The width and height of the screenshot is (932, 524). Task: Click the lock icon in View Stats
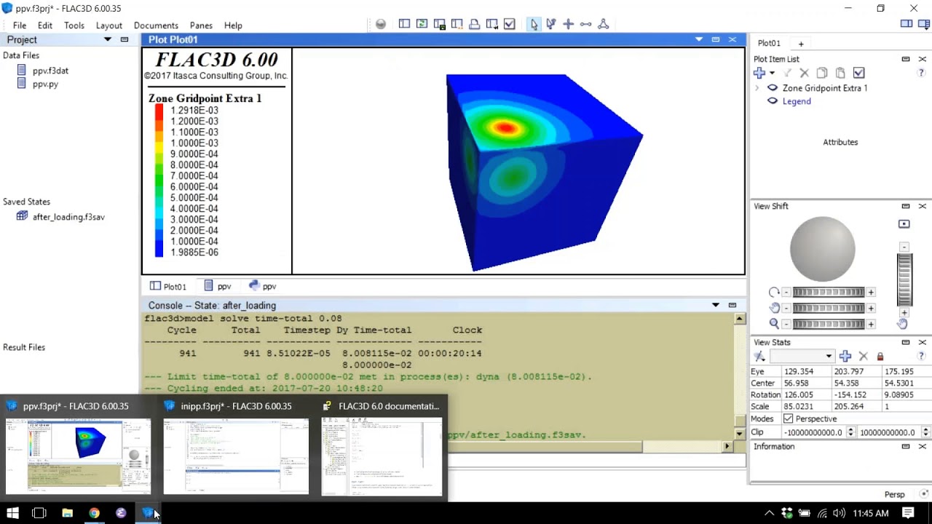coord(880,357)
